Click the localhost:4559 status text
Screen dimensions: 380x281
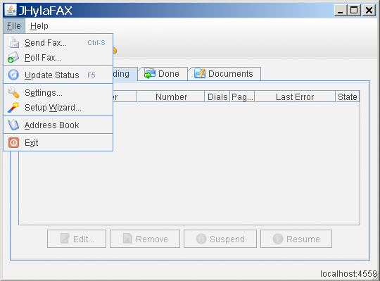348,274
